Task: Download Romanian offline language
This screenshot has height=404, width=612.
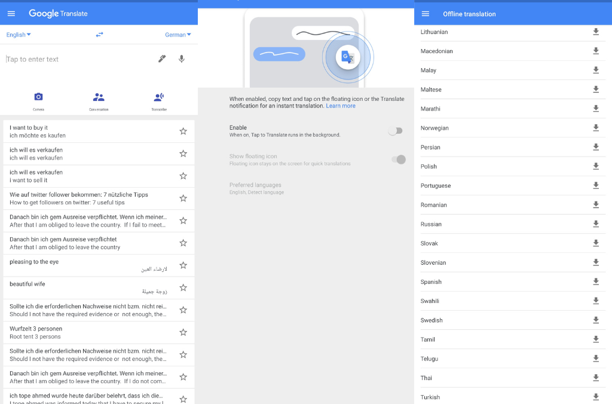Action: point(596,205)
